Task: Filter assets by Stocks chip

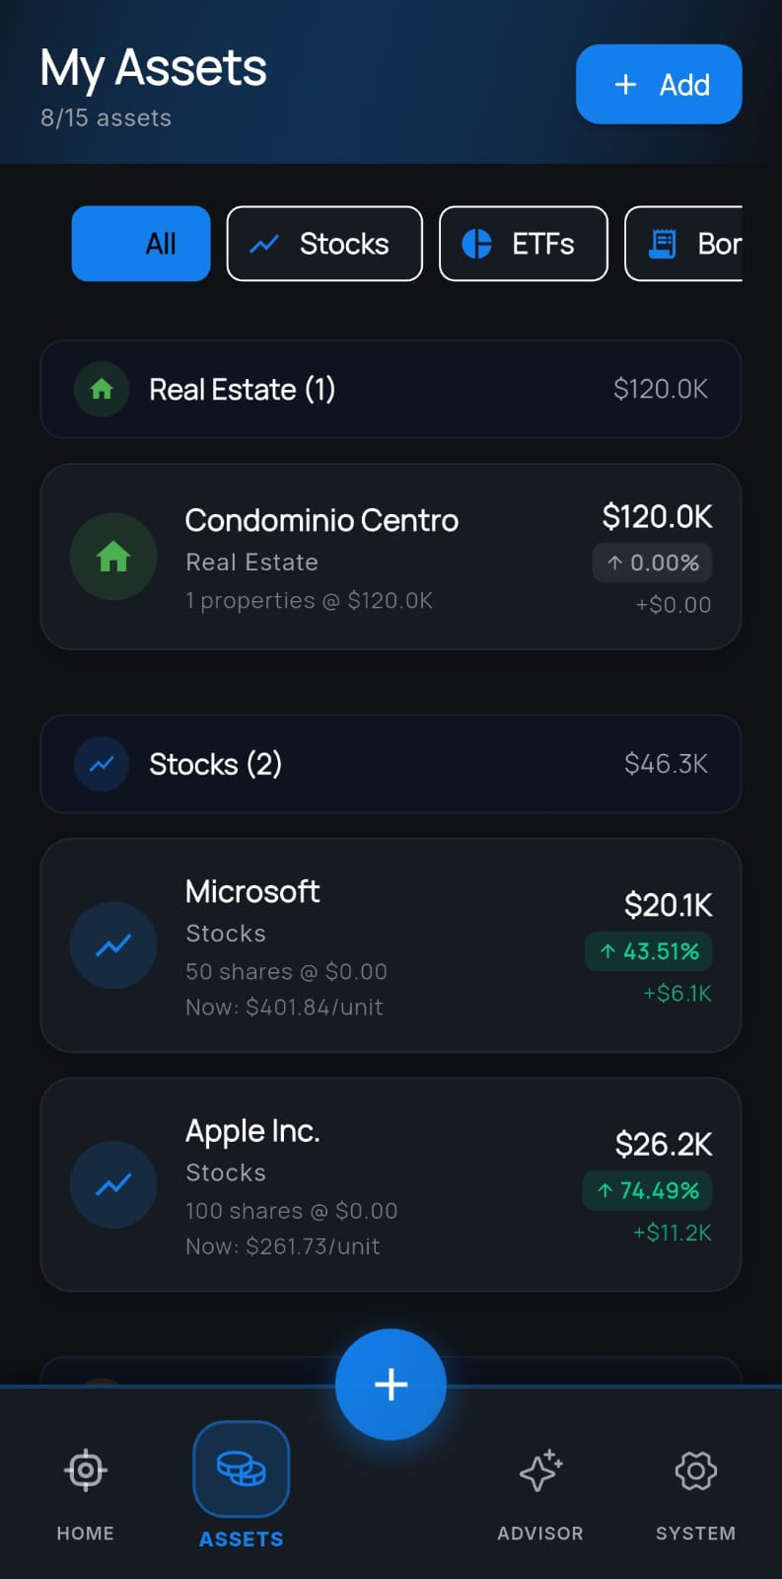Action: pyautogui.click(x=324, y=244)
